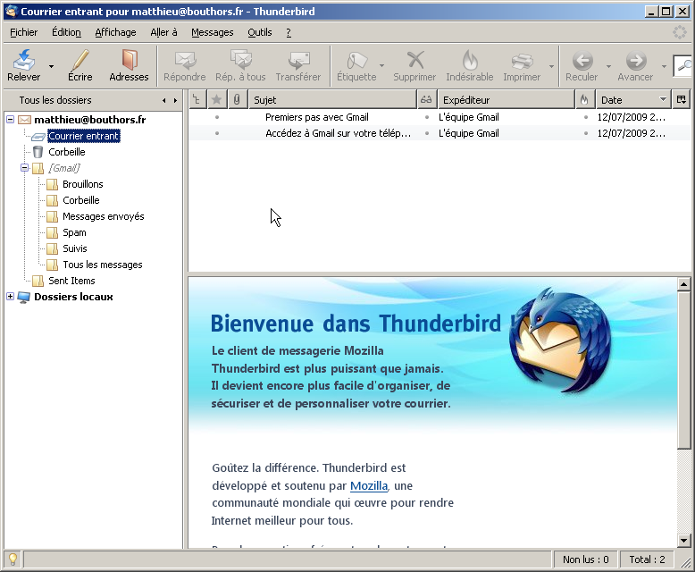Open the Outils menu

pos(260,32)
